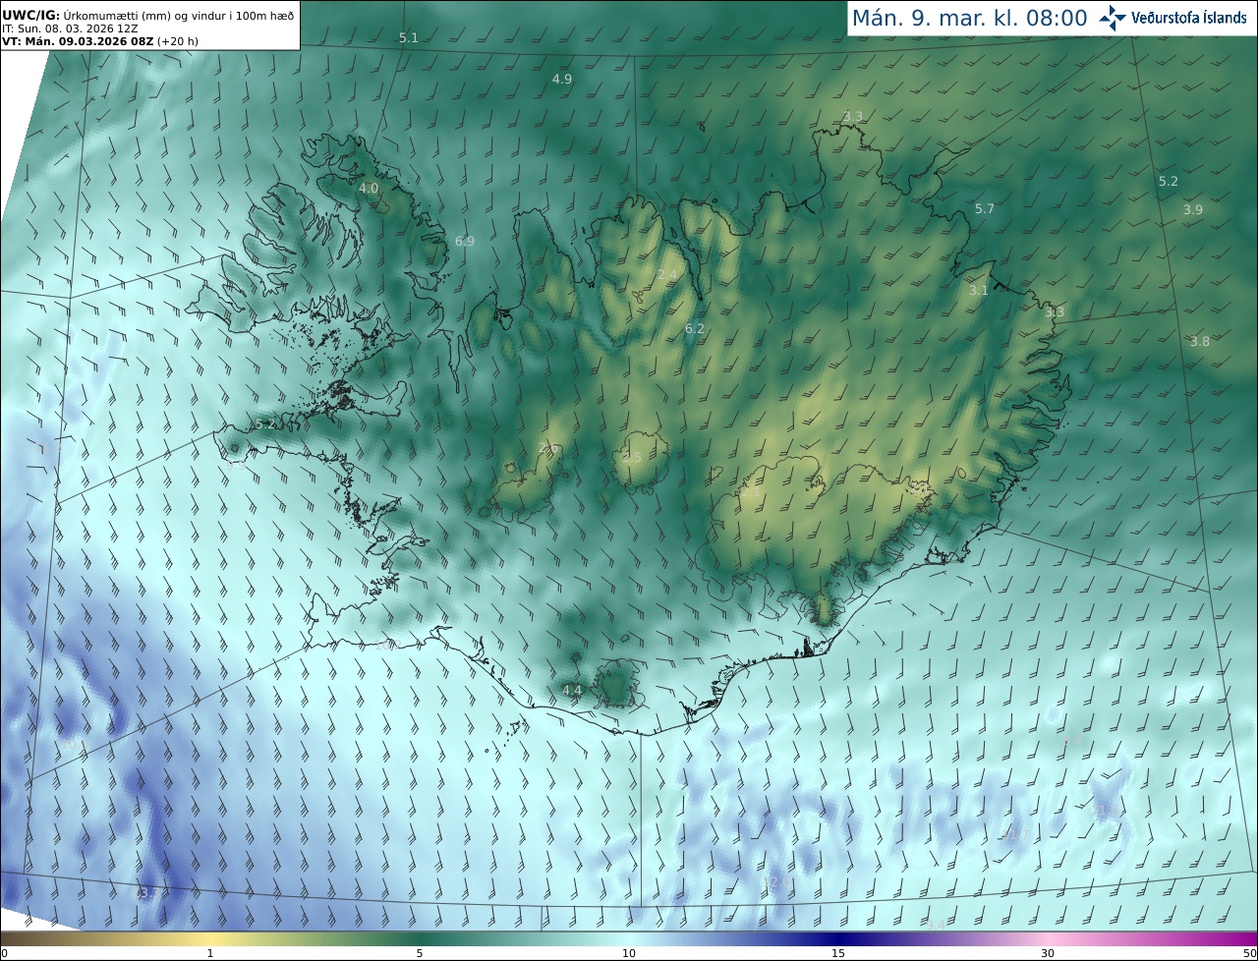
Task: Click the 5 tick label on the color scale
Action: click(420, 953)
